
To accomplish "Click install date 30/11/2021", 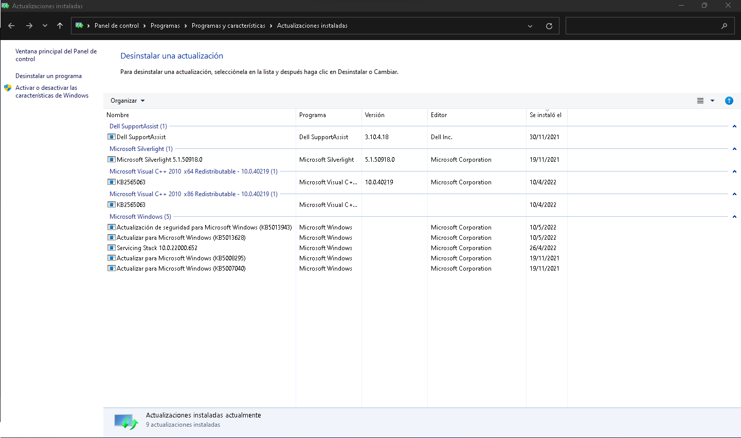I will click(545, 137).
